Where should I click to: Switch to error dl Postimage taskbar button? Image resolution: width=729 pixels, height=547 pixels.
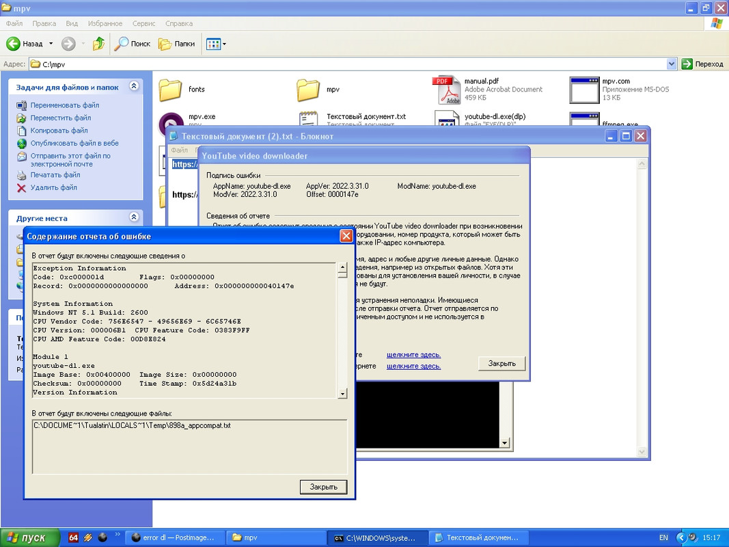pyautogui.click(x=175, y=537)
